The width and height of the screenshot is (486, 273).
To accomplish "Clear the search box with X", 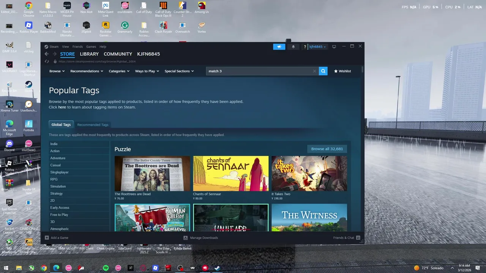I will (314, 71).
